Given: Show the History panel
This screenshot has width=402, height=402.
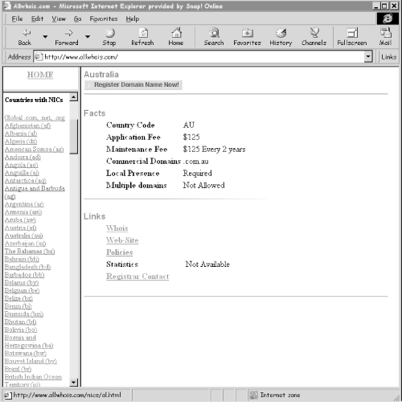Looking at the screenshot, I should pos(281,37).
